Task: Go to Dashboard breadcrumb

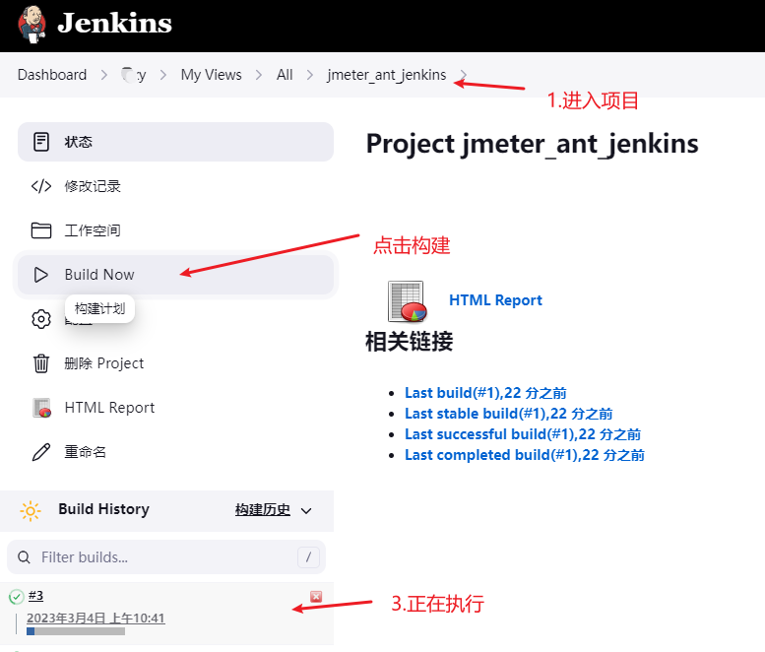Action: (x=52, y=75)
